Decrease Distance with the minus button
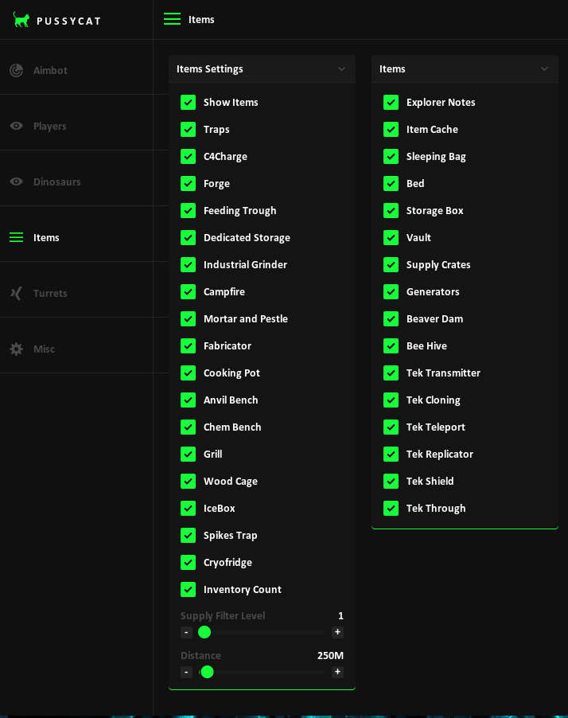568x718 pixels. (186, 672)
